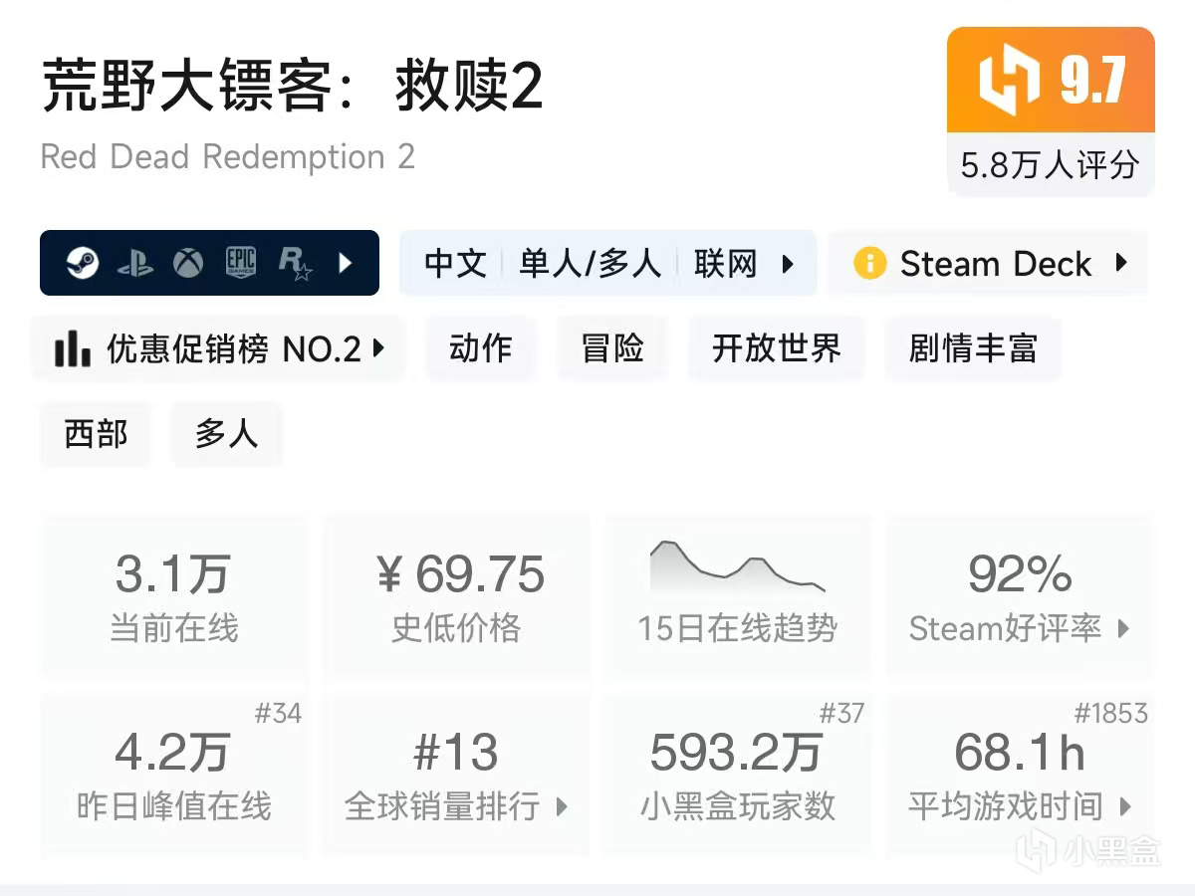Click the Epic Games platform icon
Image resolution: width=1195 pixels, height=896 pixels.
241,263
